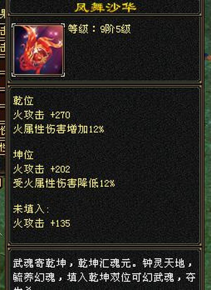
Task: Select the 乾位 section heading
Action: (x=23, y=101)
